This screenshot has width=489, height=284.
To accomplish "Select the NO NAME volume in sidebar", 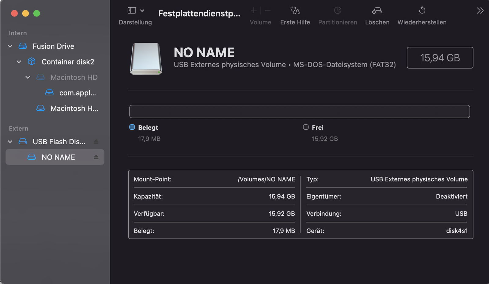I will (x=58, y=157).
